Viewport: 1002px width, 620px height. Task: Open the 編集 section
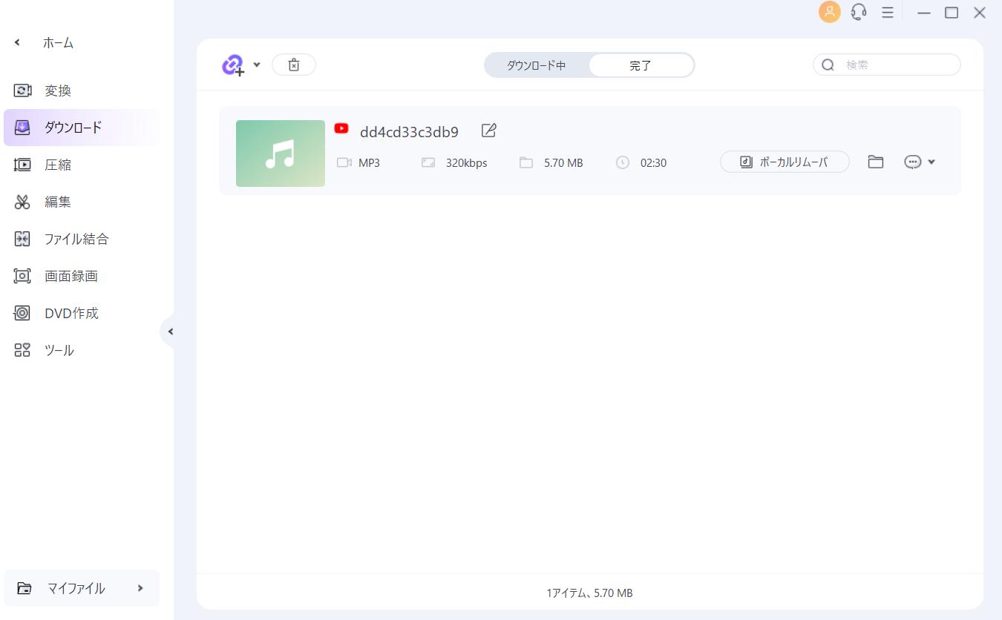[x=81, y=202]
